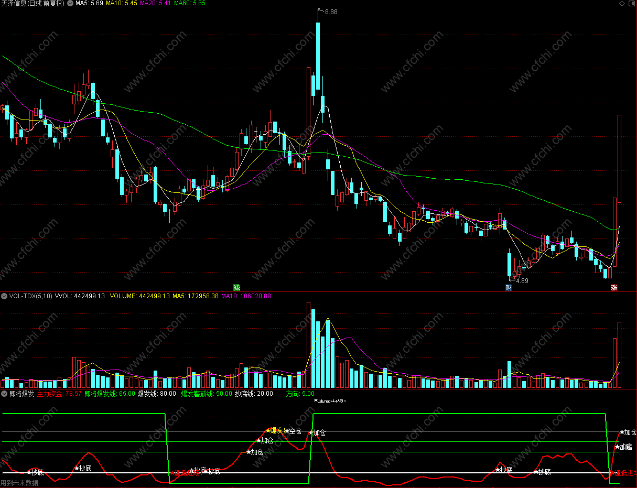Image resolution: width=637 pixels, height=488 pixels.
Task: Select the 天泽信息(日线,前复权) chart title
Action: [33, 4]
